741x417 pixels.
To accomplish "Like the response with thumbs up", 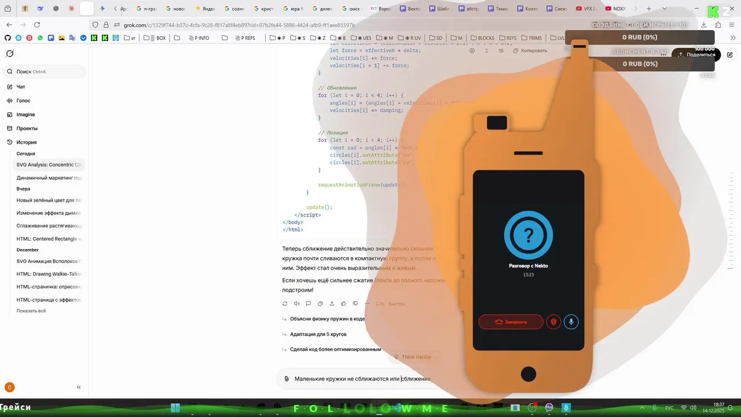I will 343,303.
